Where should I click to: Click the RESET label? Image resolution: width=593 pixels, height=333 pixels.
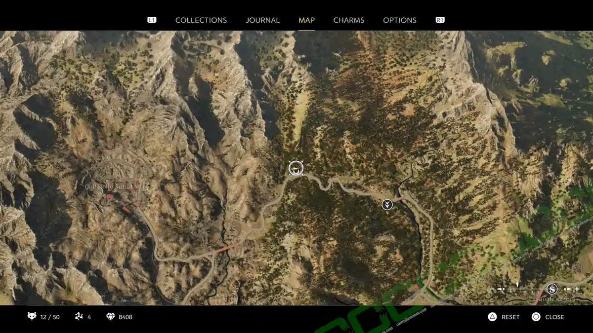(510, 317)
